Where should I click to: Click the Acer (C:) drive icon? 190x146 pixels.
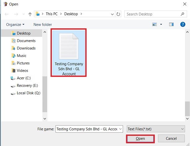13,78
